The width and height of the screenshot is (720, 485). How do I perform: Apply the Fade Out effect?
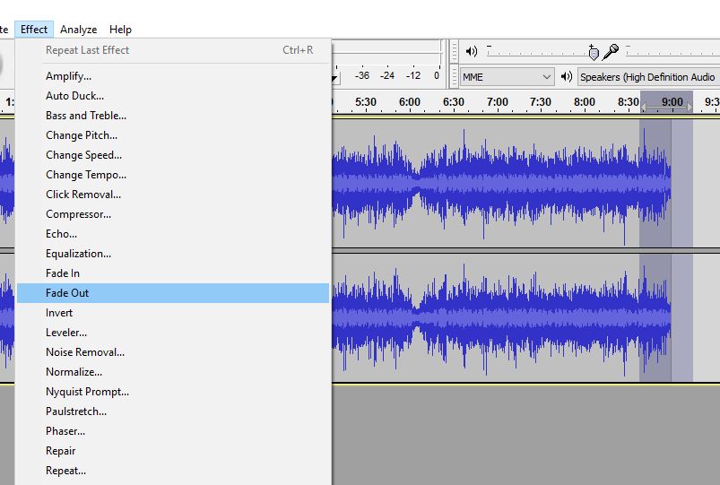click(67, 293)
